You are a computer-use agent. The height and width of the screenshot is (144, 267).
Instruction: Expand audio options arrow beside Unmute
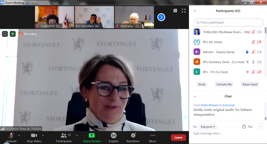coord(19,135)
